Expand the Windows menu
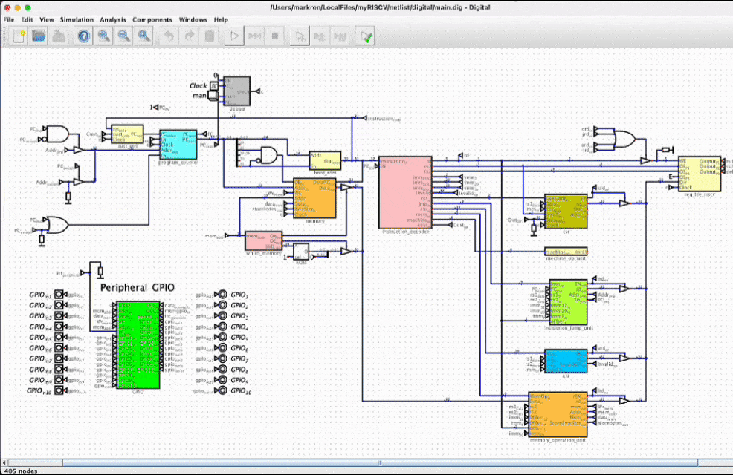The width and height of the screenshot is (733, 475). coord(193,19)
